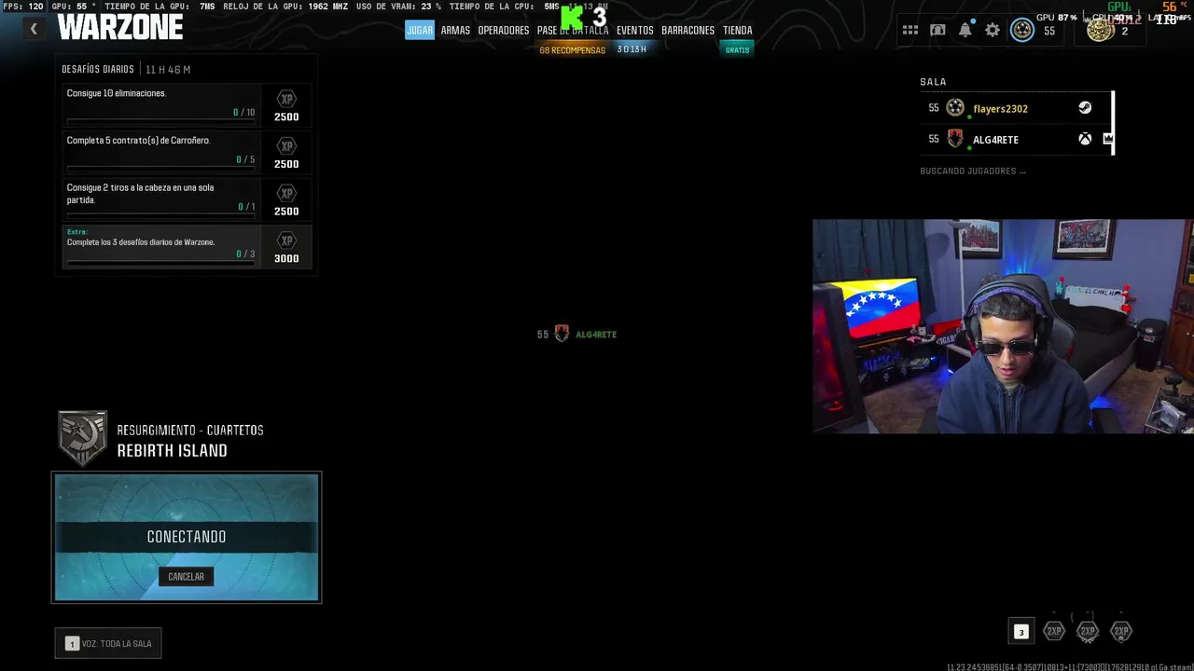Activate the third 2XP battle pass token
Viewport: 1194px width, 671px height.
coord(1121,631)
